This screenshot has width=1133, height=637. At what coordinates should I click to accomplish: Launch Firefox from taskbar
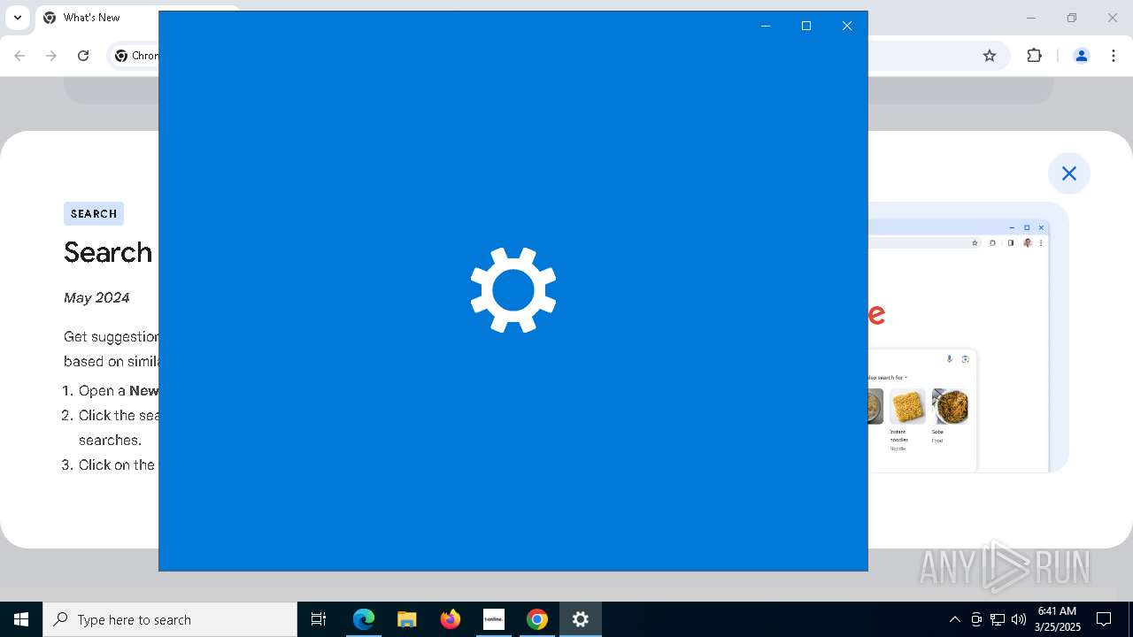451,619
